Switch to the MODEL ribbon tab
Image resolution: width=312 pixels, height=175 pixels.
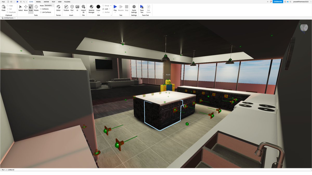38,2
